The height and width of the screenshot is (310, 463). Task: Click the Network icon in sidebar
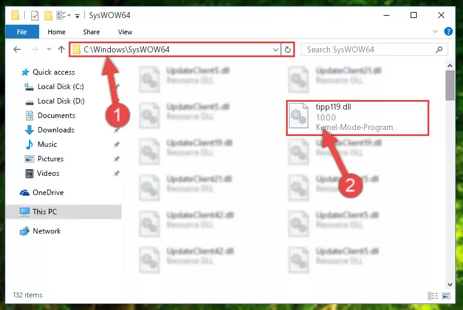click(x=25, y=231)
